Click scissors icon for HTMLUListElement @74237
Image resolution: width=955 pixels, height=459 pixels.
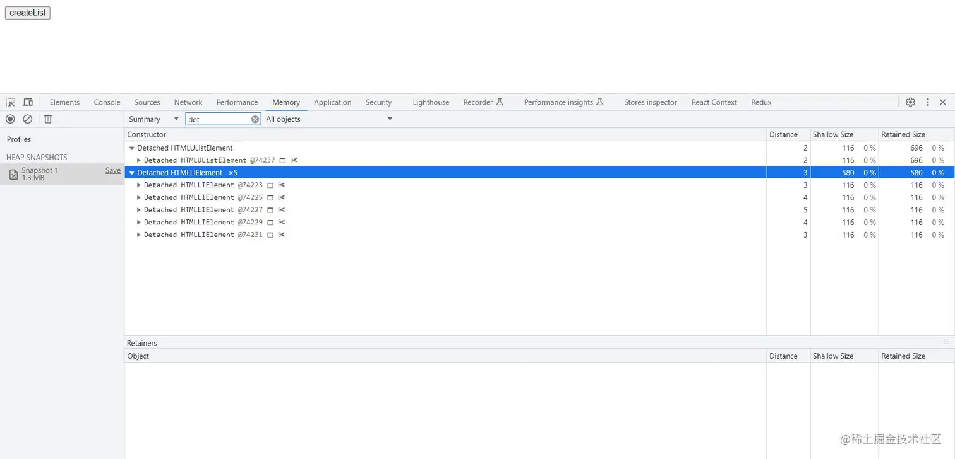pos(294,160)
